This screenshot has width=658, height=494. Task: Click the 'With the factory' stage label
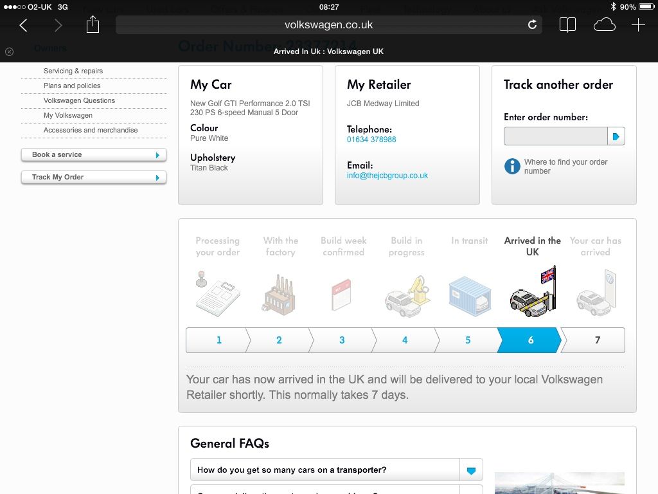(281, 246)
